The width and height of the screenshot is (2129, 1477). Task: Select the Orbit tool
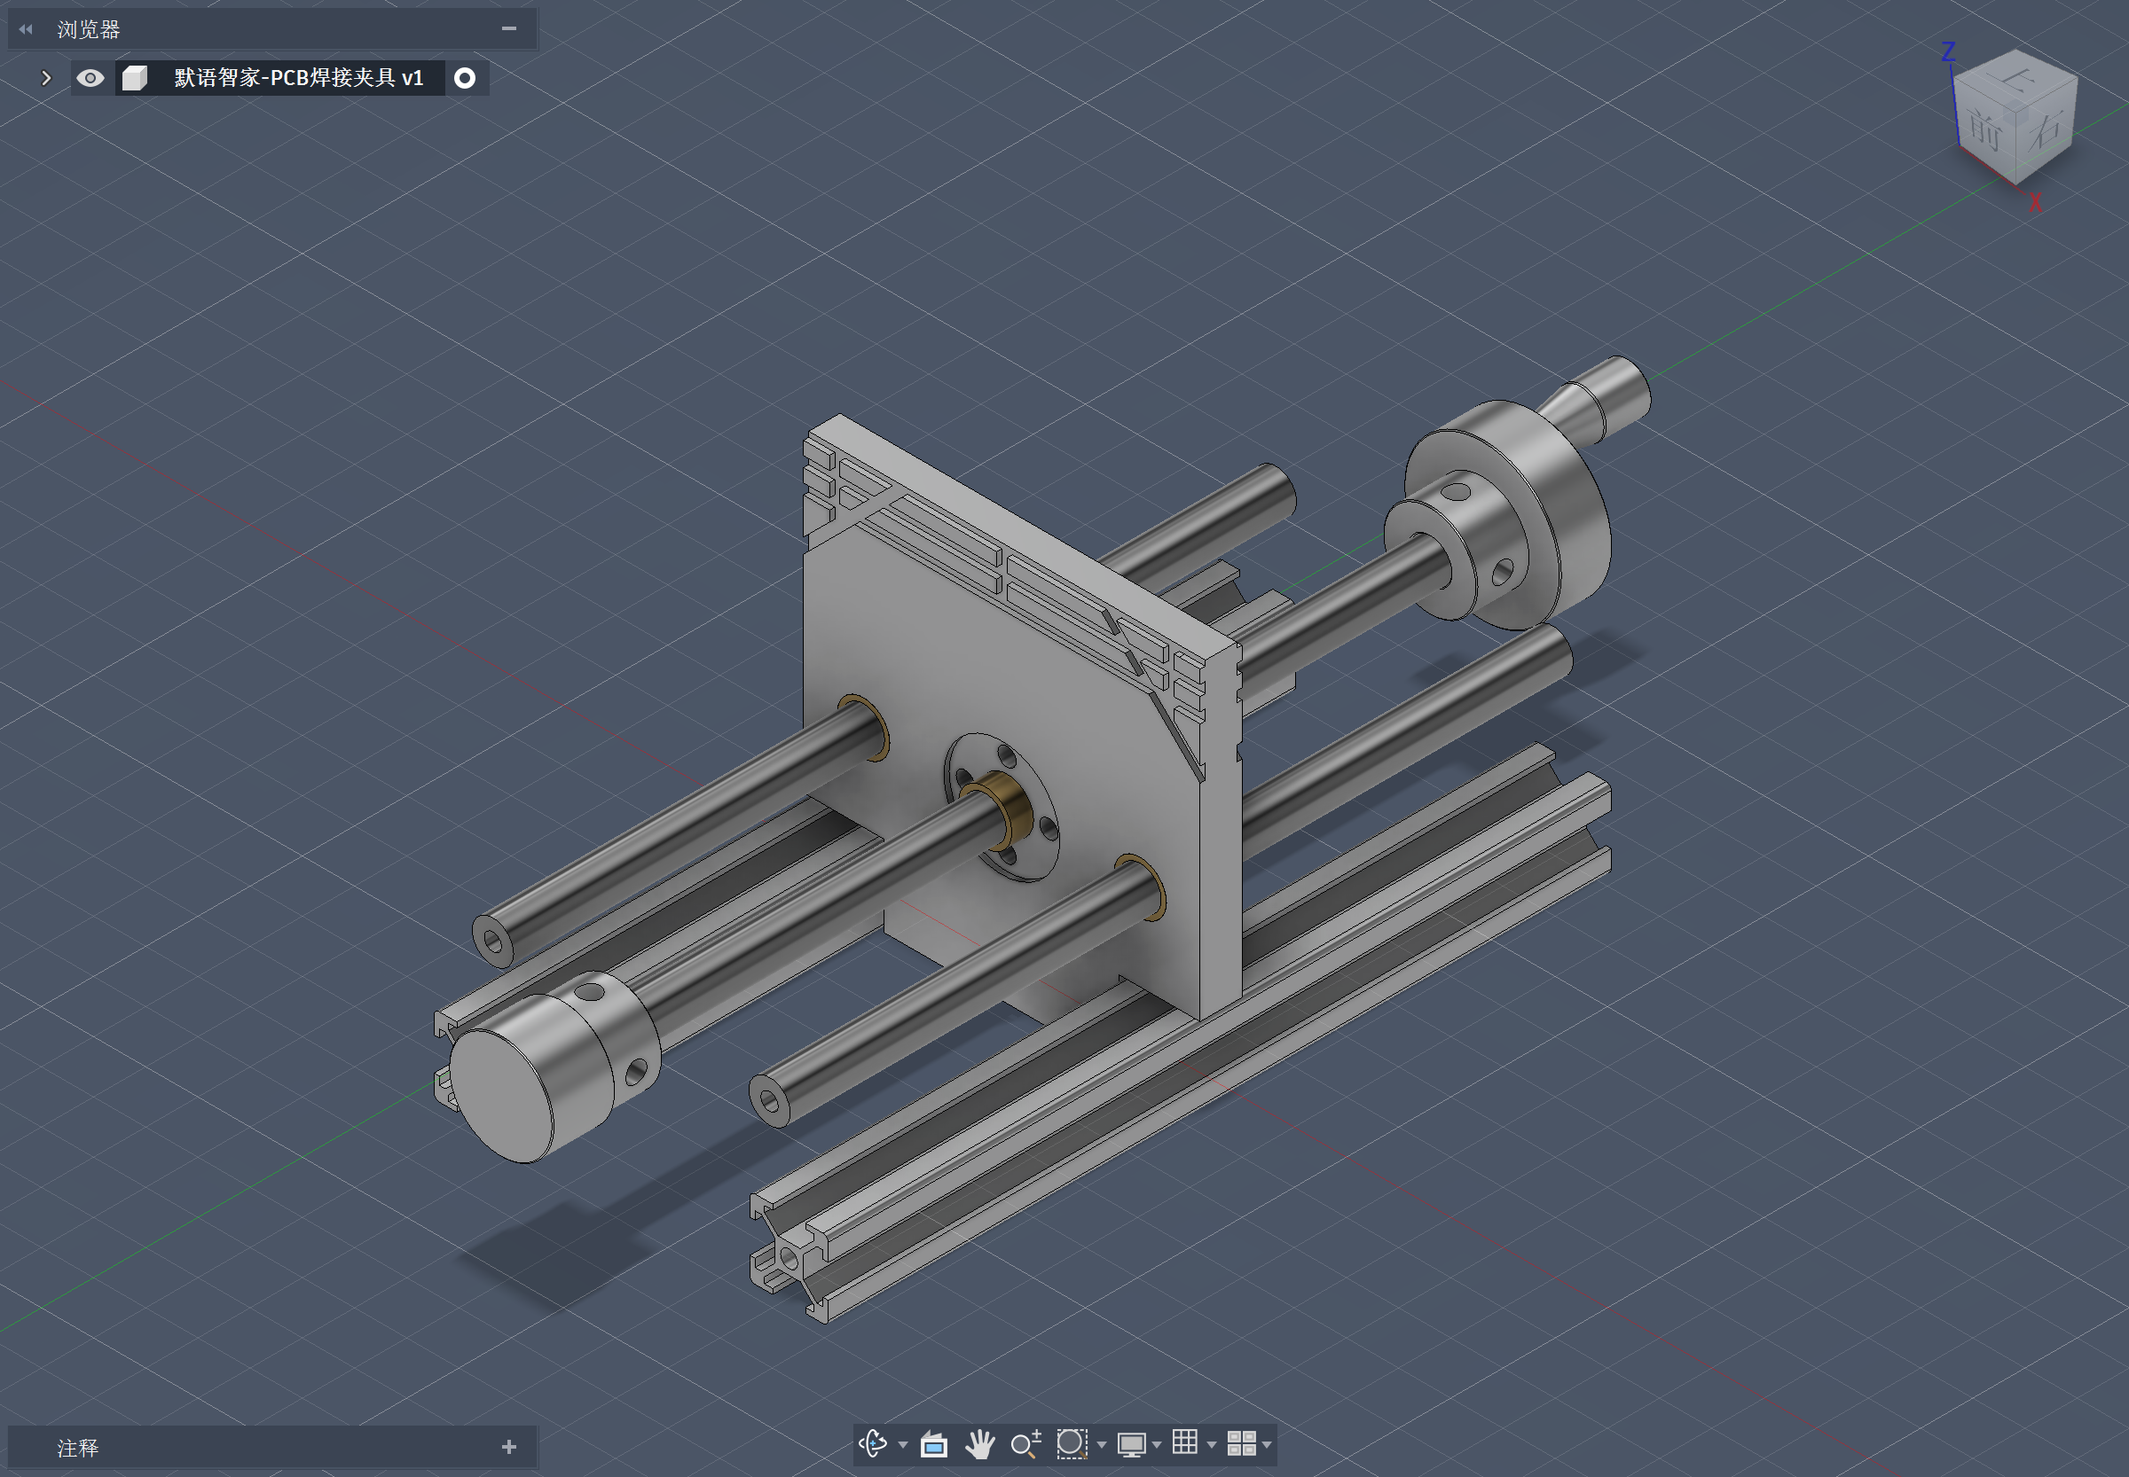point(872,1443)
